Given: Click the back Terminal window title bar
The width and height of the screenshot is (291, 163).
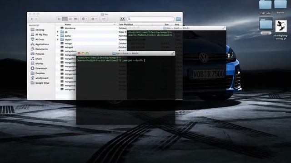Looking at the screenshot, I should [x=176, y=28].
